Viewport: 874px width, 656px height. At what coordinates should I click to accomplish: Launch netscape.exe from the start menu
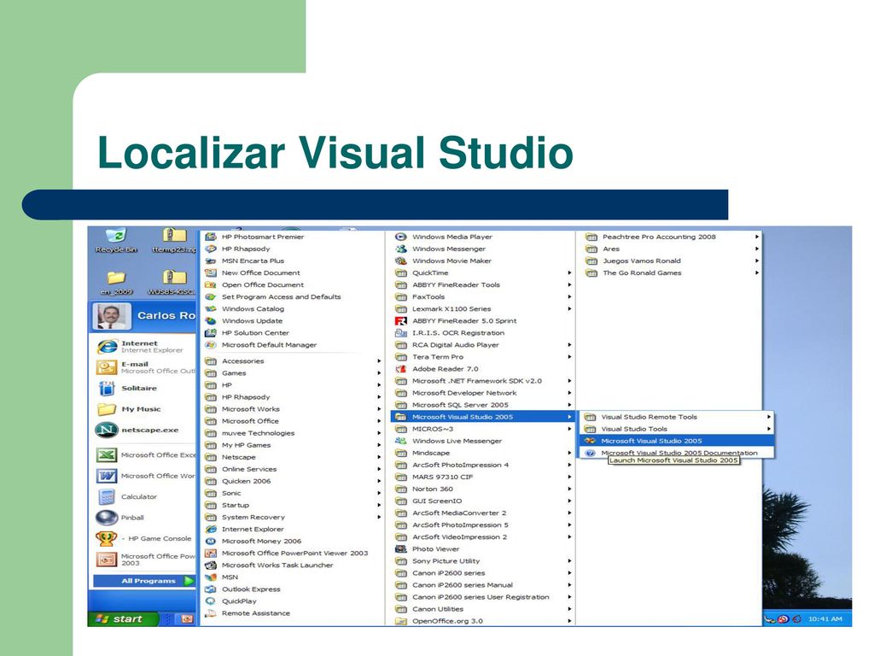[x=137, y=430]
